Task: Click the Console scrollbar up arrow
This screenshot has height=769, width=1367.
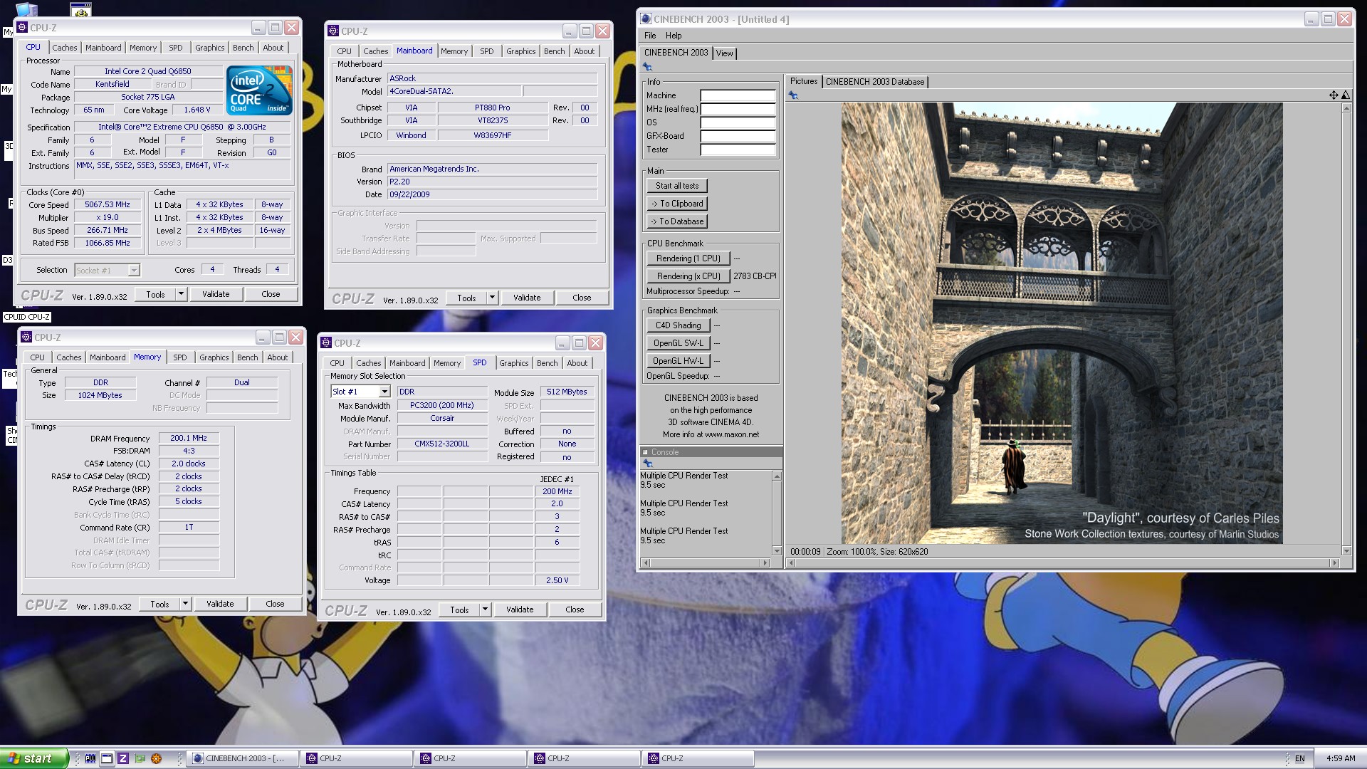Action: (777, 476)
